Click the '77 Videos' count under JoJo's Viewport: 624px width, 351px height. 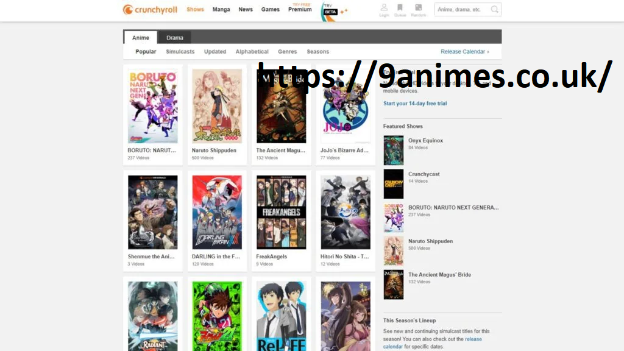[x=330, y=158]
